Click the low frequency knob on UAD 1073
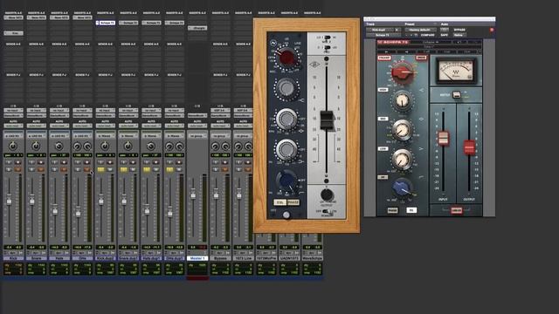The height and width of the screenshot is (314, 559). tap(286, 149)
